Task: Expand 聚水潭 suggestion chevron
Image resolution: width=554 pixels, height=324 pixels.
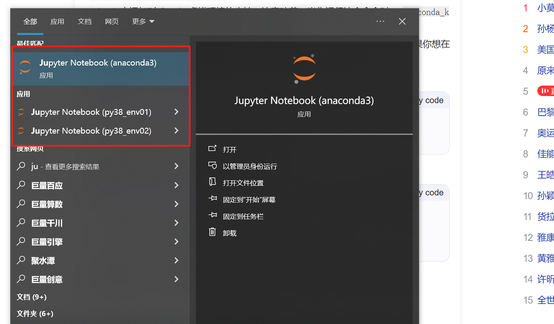Action: click(x=177, y=260)
